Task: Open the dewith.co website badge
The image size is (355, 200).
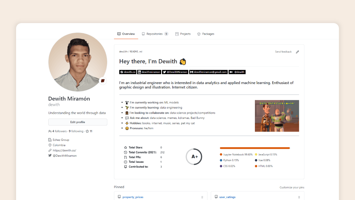Action: point(128,72)
